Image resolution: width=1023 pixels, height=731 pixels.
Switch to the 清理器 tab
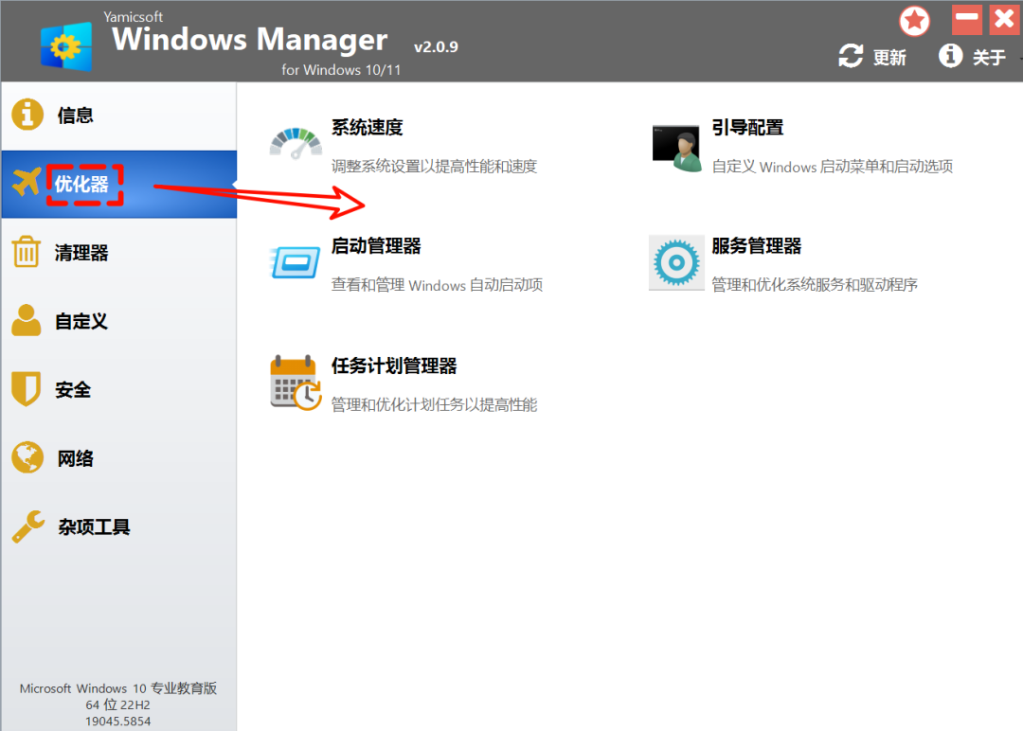tap(118, 253)
